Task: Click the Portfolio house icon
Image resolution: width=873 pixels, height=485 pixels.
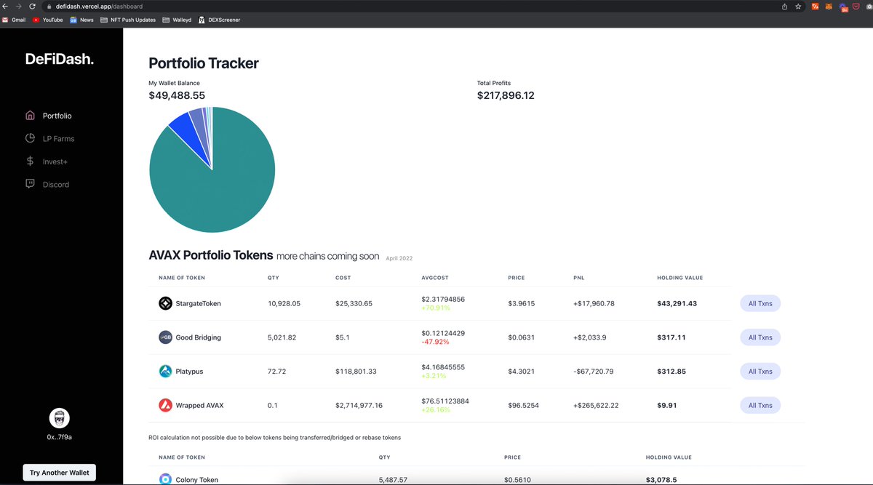Action: click(30, 115)
